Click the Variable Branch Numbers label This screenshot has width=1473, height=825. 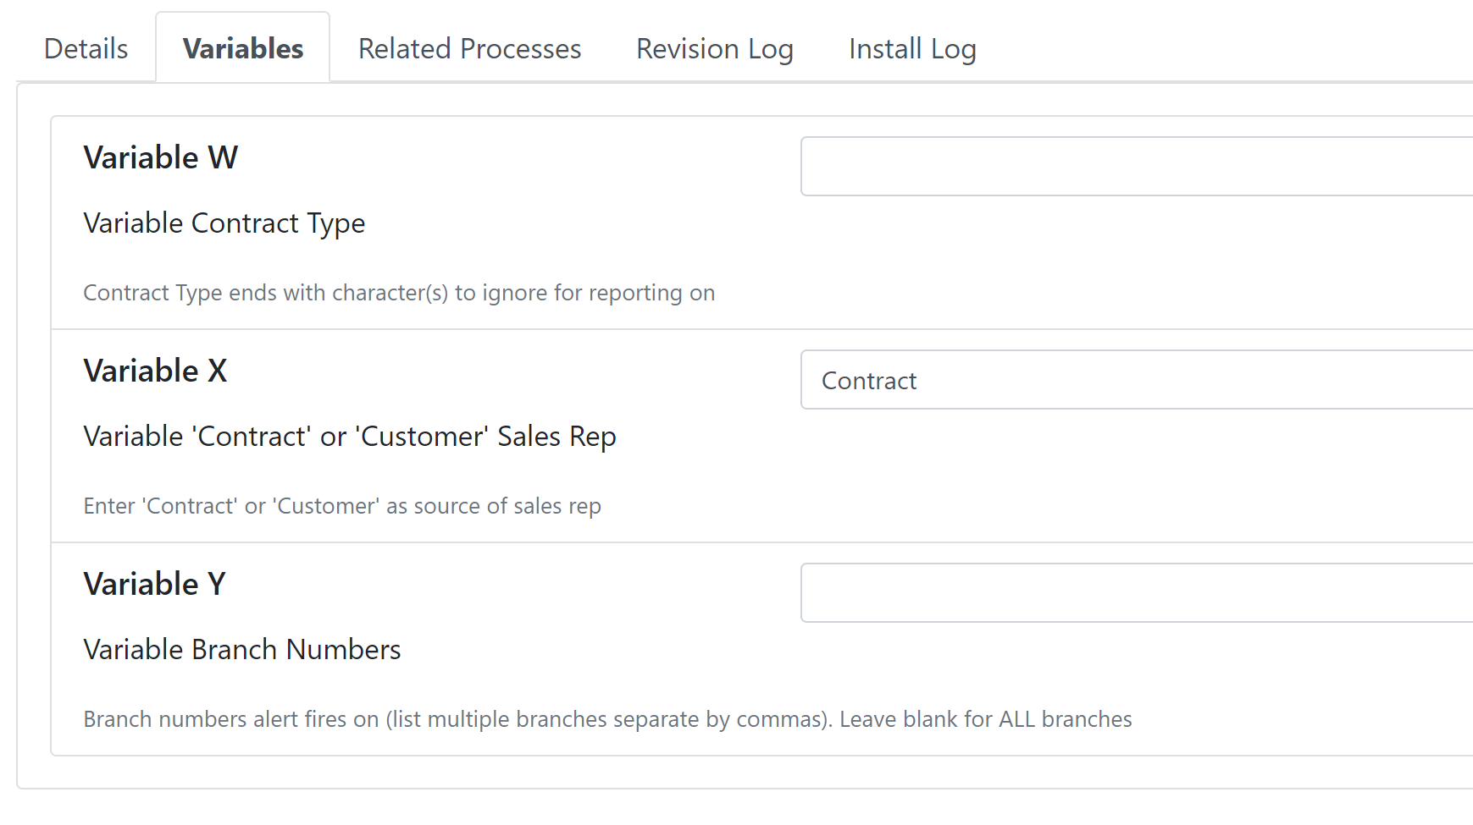click(242, 650)
